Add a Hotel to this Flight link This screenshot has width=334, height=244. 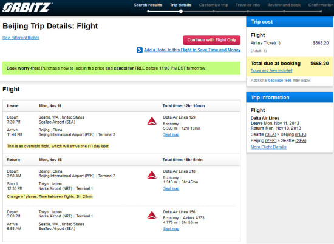tap(192, 50)
